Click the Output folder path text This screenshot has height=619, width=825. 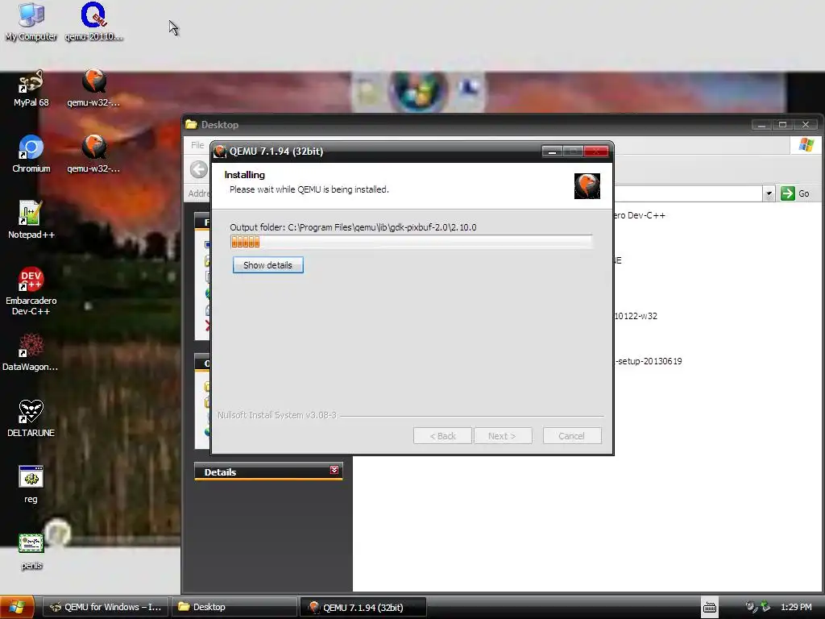point(353,227)
